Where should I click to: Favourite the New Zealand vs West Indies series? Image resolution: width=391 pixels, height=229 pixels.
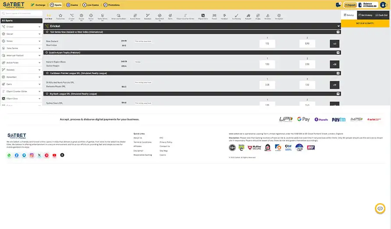tap(47, 32)
